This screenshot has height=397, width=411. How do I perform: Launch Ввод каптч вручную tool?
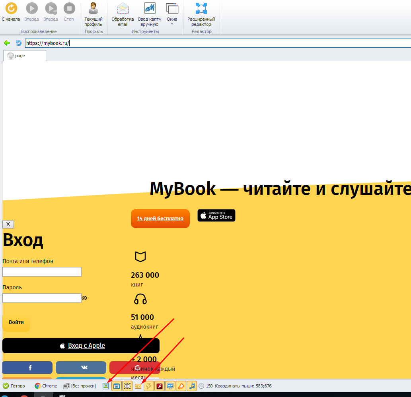pyautogui.click(x=150, y=14)
